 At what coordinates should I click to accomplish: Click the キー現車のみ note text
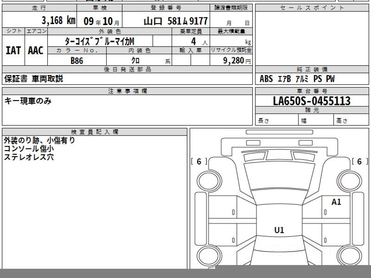click(x=28, y=101)
